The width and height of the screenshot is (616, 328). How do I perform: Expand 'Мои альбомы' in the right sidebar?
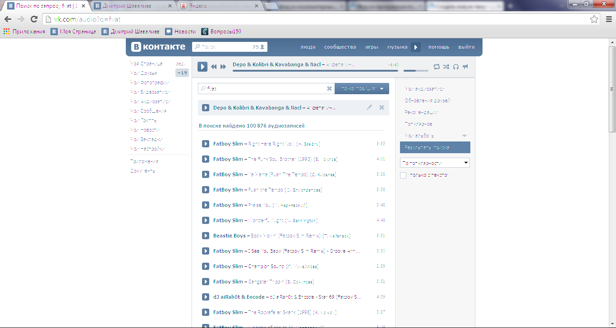tap(464, 136)
